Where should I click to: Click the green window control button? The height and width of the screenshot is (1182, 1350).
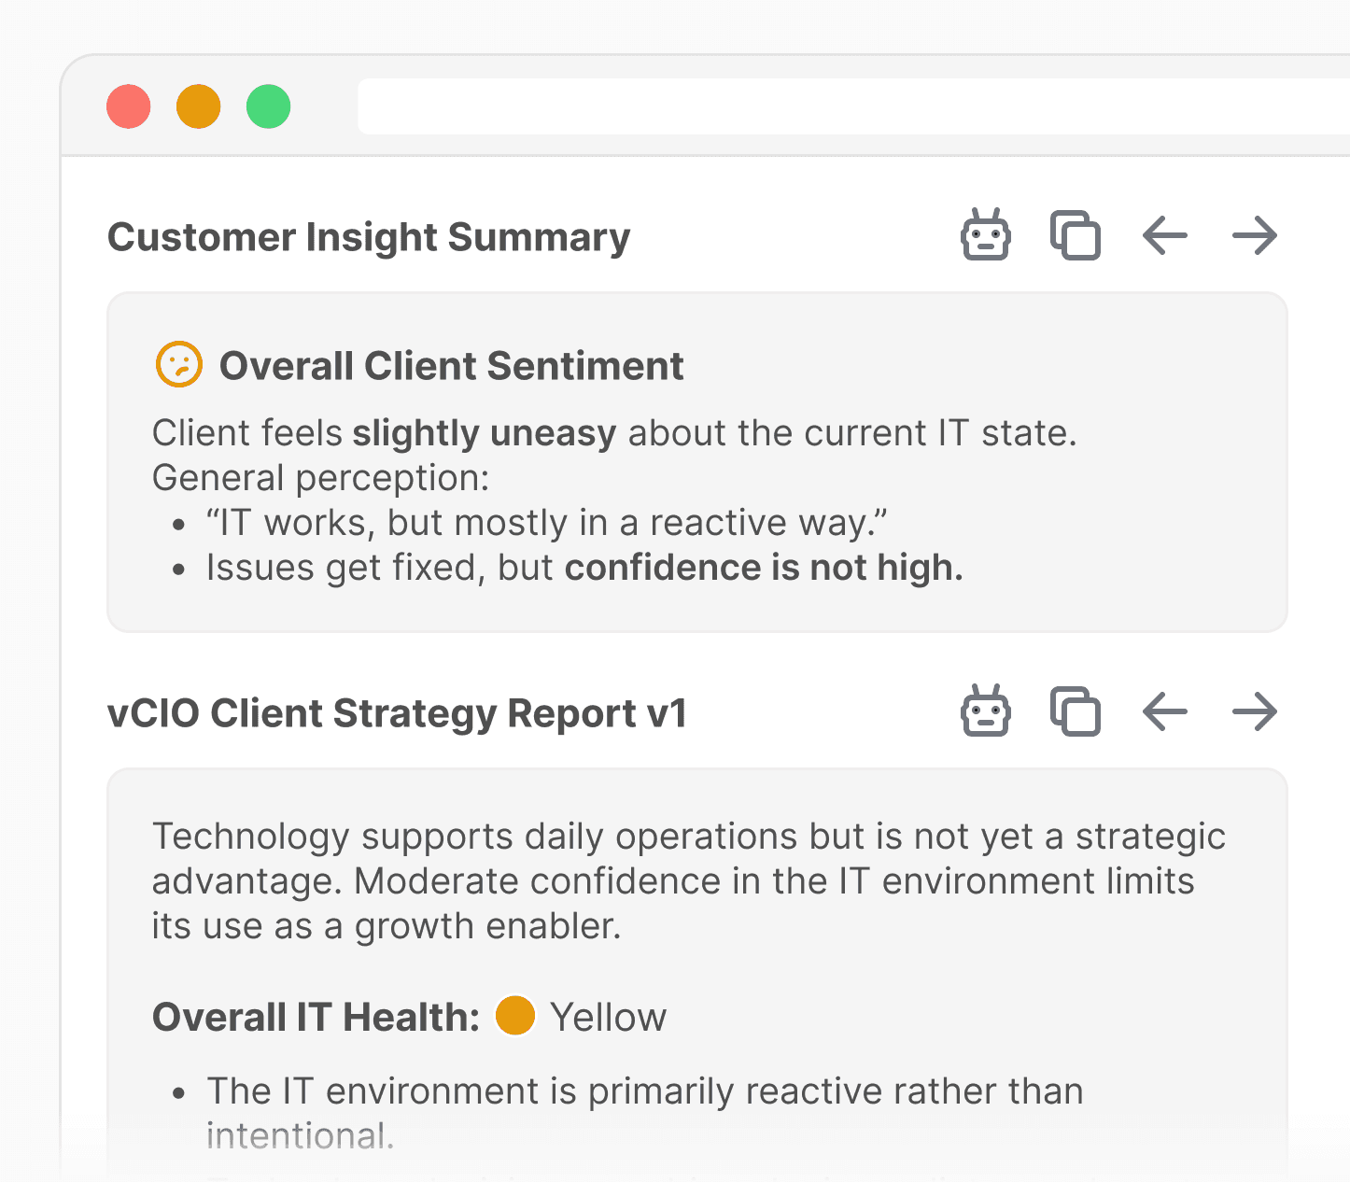tap(268, 106)
